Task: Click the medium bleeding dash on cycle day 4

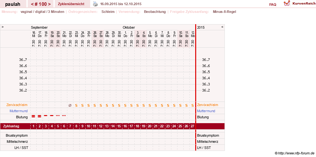Action: point(52,116)
